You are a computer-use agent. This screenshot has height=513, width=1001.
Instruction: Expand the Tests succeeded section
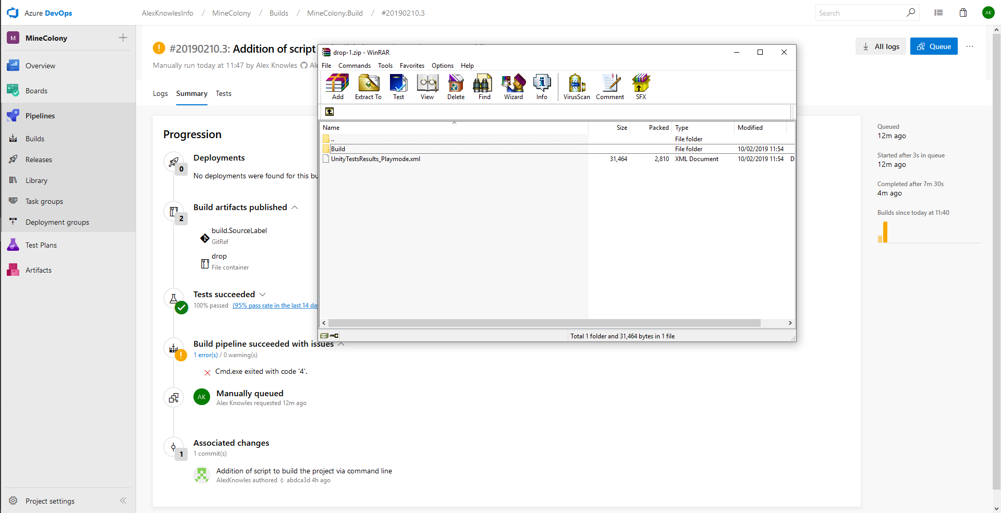coord(263,295)
